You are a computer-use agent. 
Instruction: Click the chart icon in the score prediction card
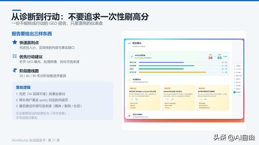(132, 56)
